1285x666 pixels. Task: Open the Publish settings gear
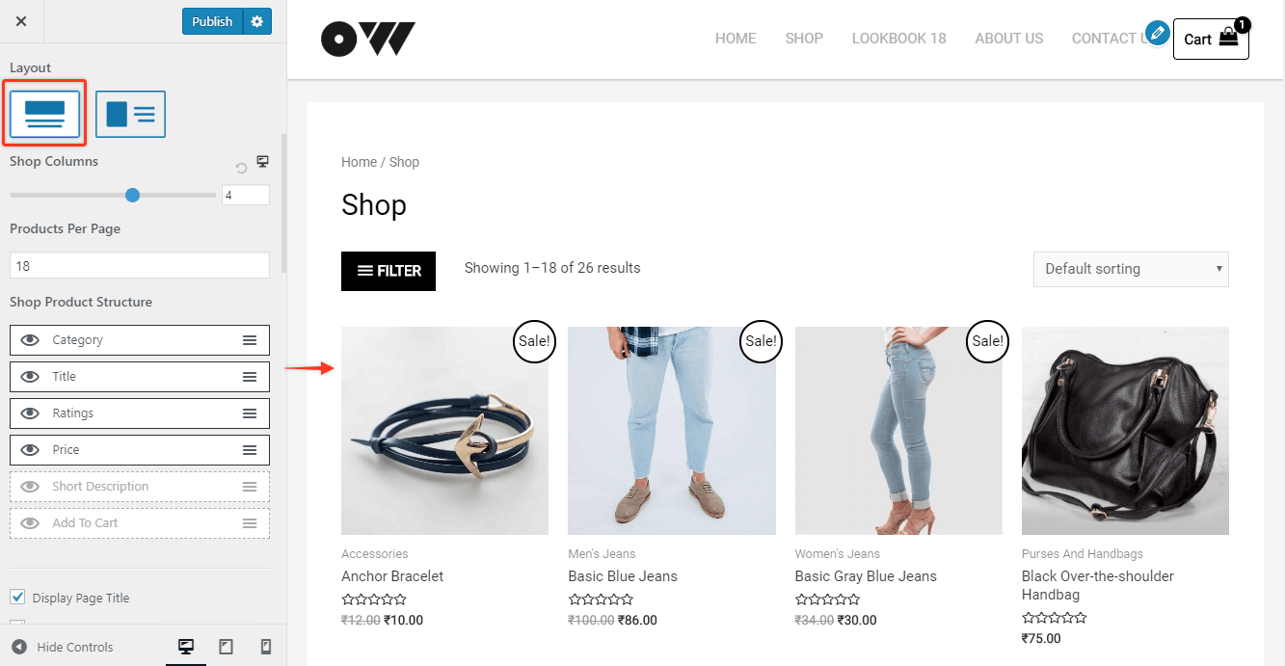[x=256, y=21]
